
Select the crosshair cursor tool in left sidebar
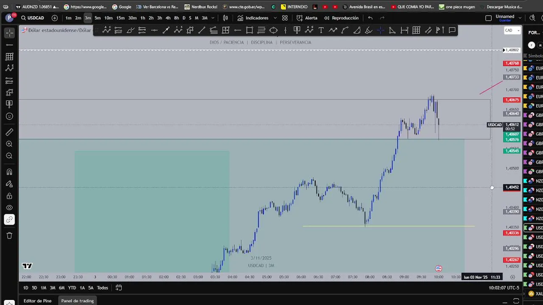[9, 33]
